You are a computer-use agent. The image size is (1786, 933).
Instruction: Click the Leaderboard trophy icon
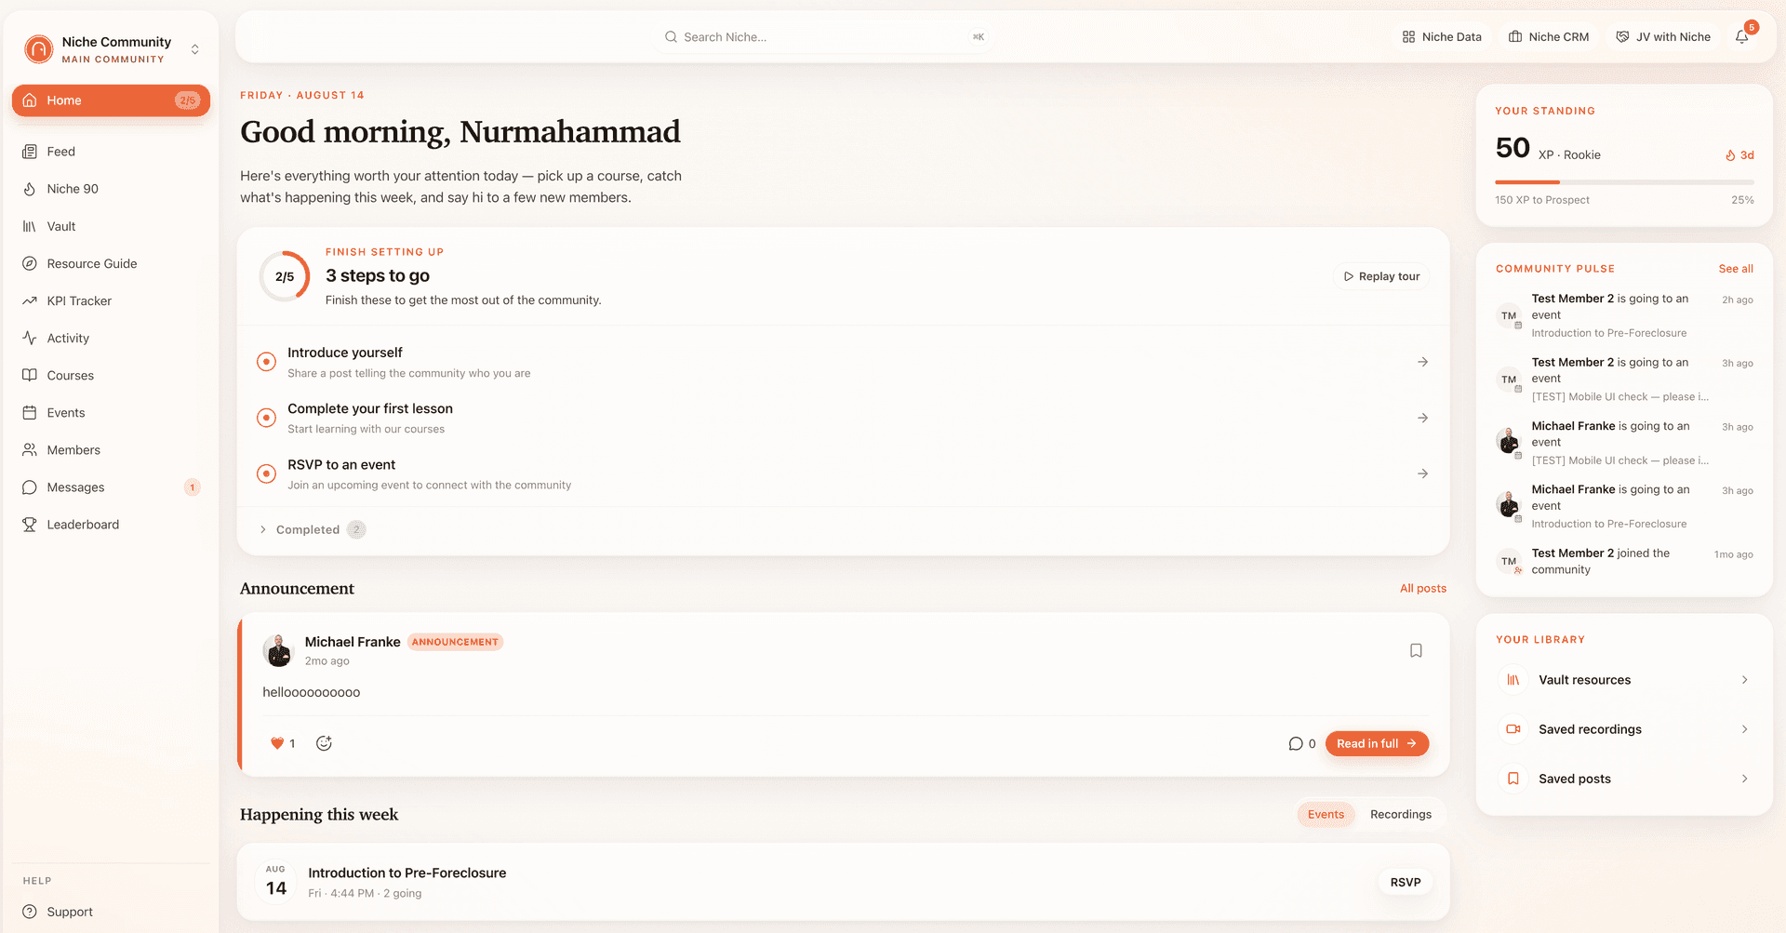pyautogui.click(x=30, y=524)
